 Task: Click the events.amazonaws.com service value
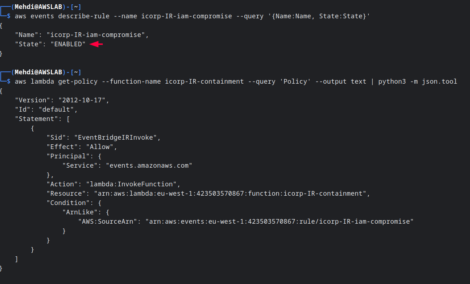pyautogui.click(x=149, y=166)
